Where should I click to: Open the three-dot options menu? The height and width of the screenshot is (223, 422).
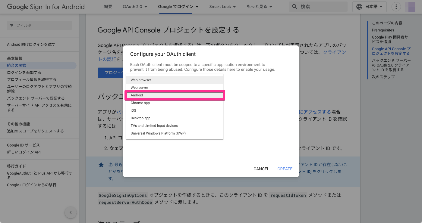point(396,7)
